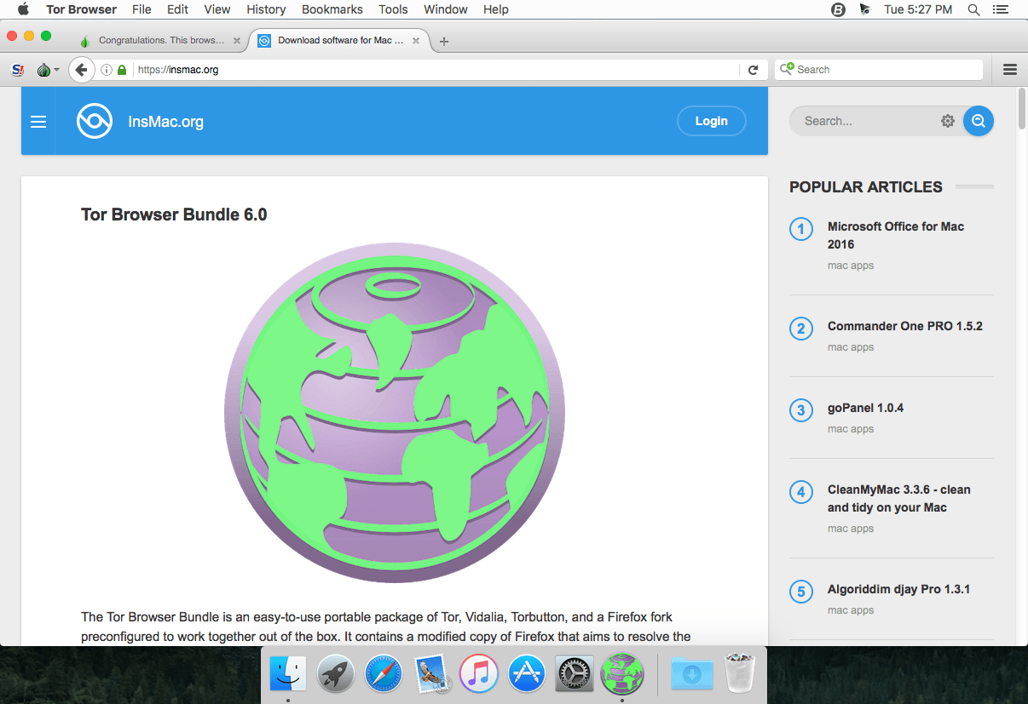The width and height of the screenshot is (1028, 704).
Task: Click the number 5 badge beside Algoriddim djay
Action: [801, 592]
